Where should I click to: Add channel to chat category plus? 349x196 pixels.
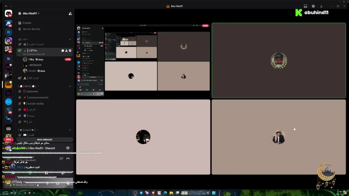pos(70,130)
